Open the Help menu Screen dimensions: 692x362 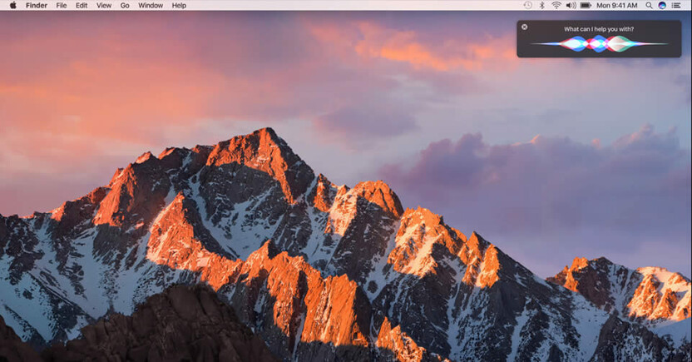pos(179,5)
